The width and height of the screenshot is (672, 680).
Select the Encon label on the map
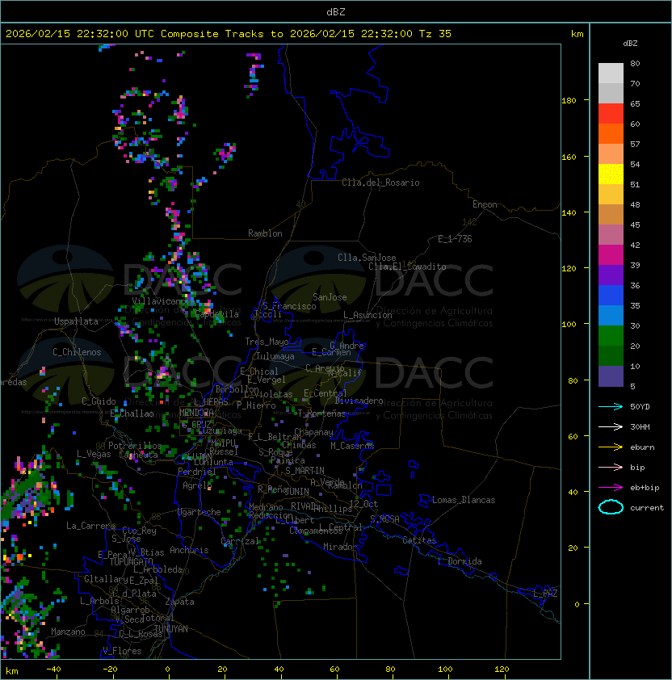(x=485, y=204)
